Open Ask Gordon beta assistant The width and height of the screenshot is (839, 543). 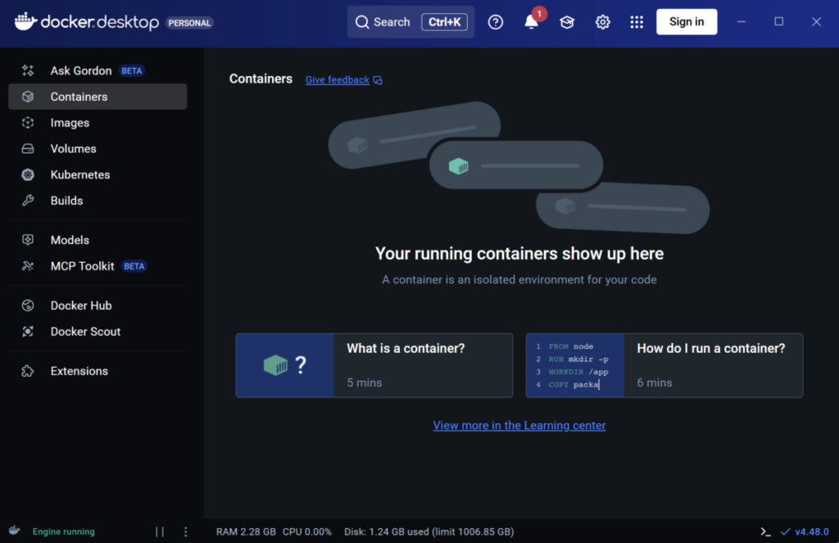81,70
